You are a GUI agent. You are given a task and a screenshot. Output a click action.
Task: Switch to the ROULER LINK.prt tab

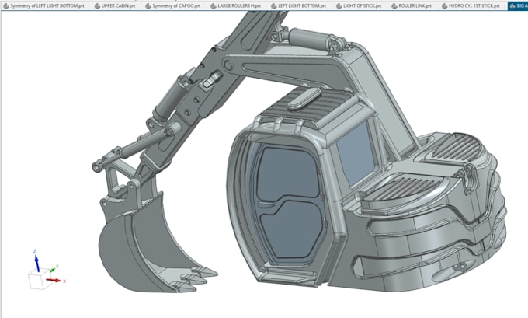click(412, 5)
